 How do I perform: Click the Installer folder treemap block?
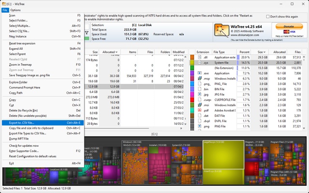pos(159,165)
